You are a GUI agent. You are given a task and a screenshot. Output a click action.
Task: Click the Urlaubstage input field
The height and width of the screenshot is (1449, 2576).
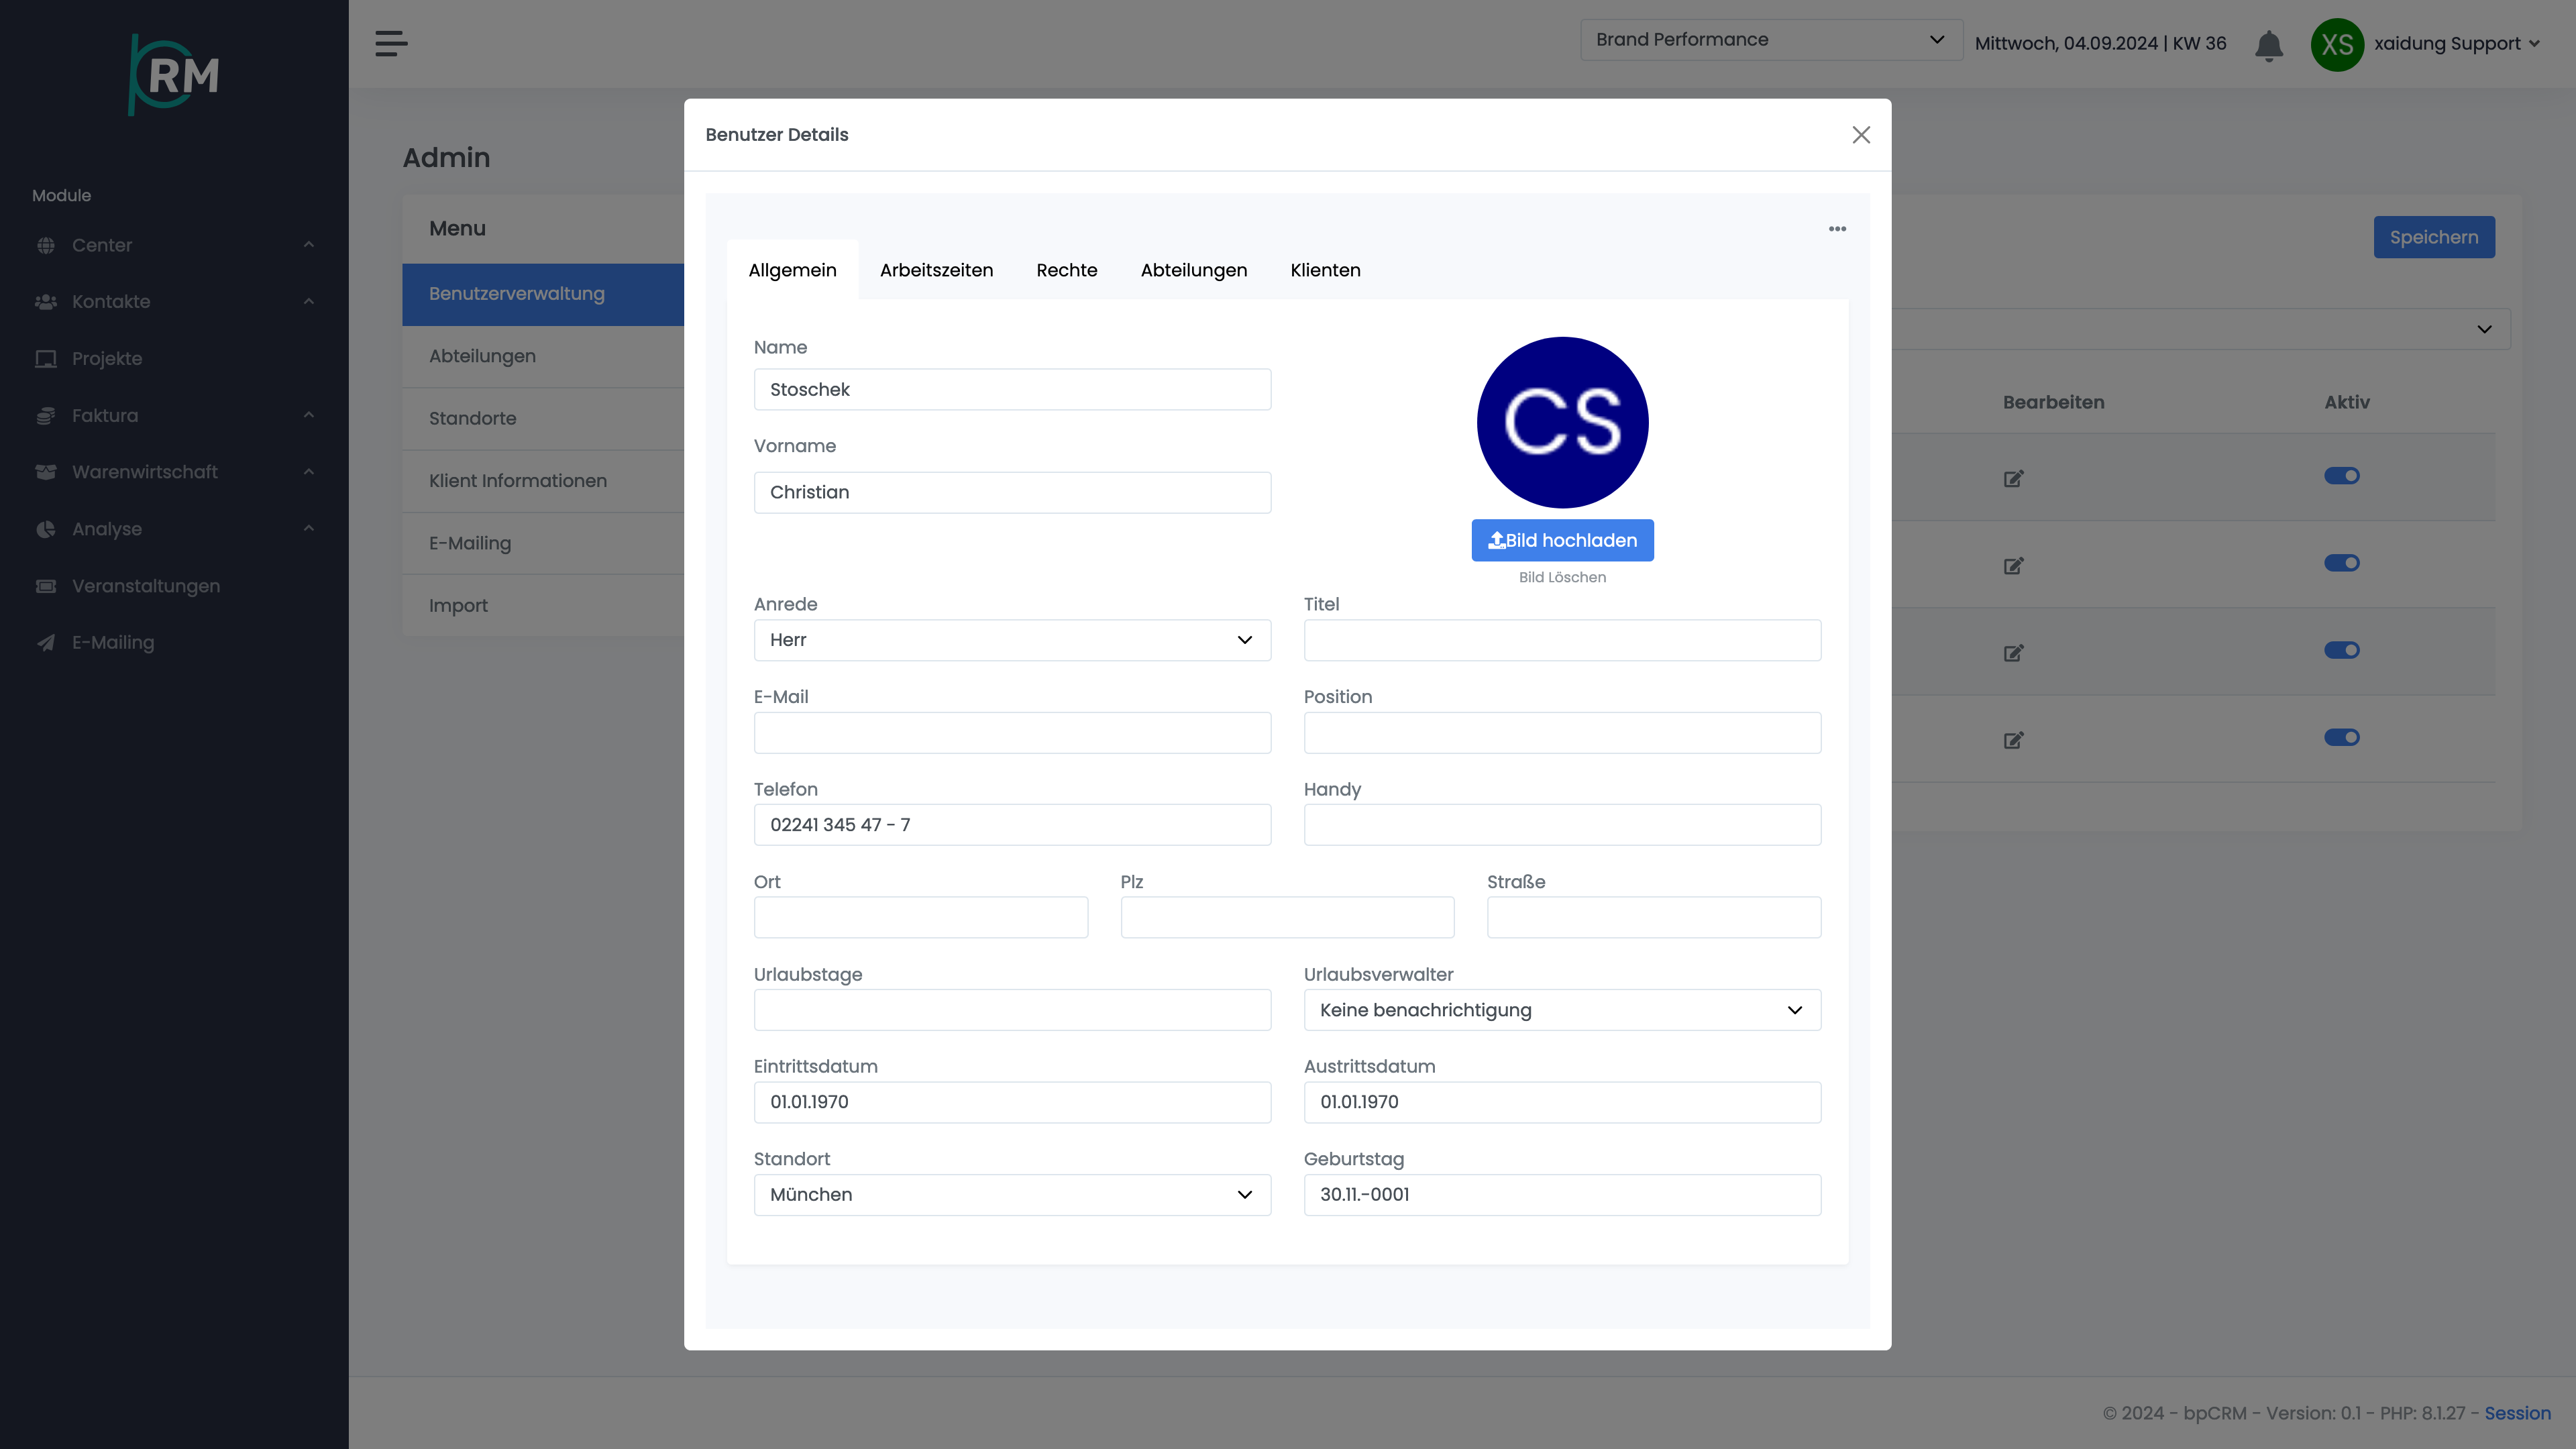(1012, 1010)
